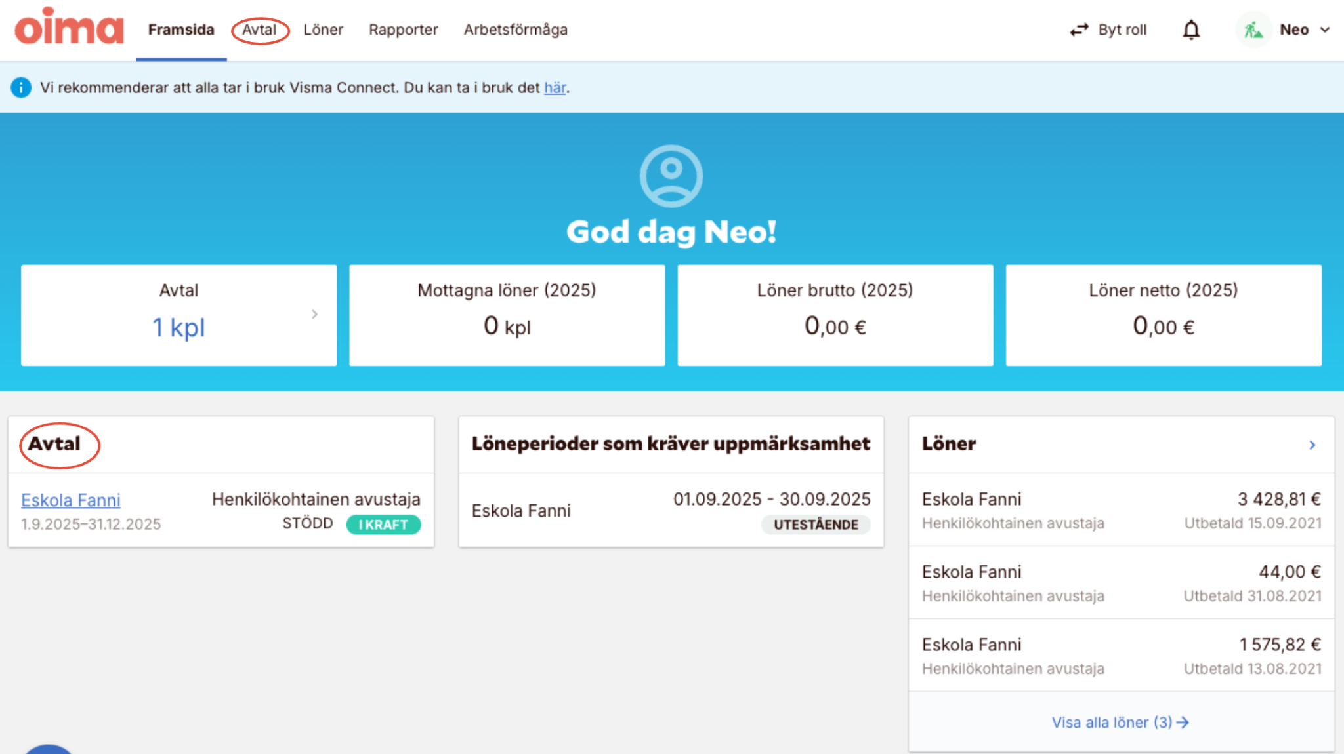
Task: Open the Avtal card chevron arrow
Action: [314, 315]
